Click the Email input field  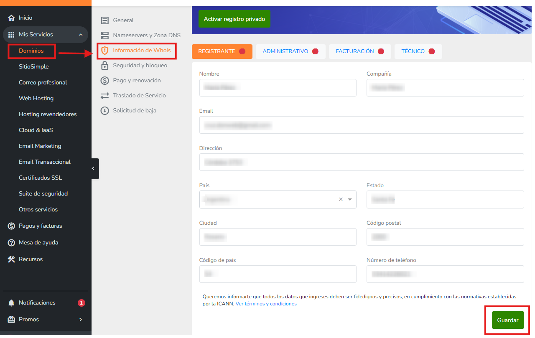(361, 125)
